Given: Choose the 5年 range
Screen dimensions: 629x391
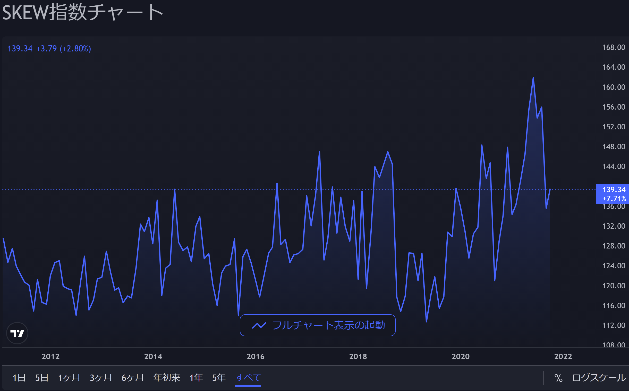Looking at the screenshot, I should [219, 378].
